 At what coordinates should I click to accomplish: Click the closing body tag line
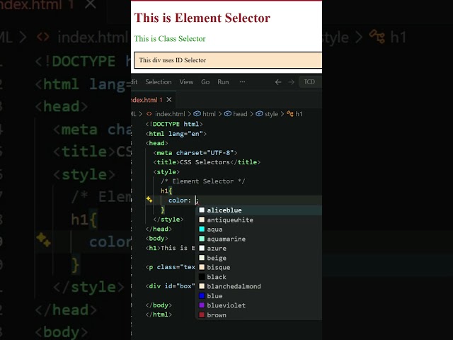[x=159, y=305]
